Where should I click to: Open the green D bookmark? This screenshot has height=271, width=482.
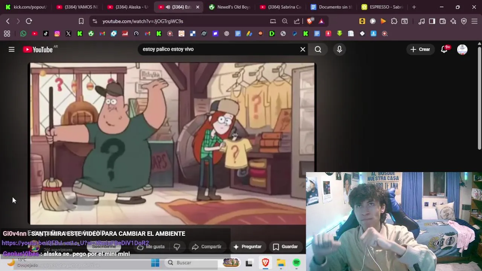click(x=272, y=33)
